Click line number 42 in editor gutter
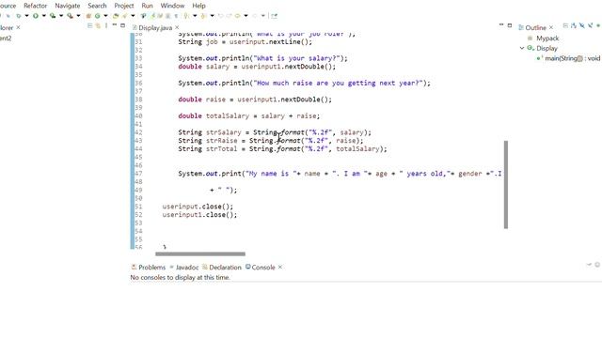602x338 pixels. coord(138,132)
